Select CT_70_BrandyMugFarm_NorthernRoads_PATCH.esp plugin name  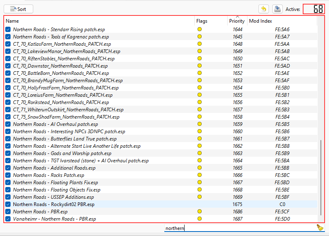tap(68, 81)
